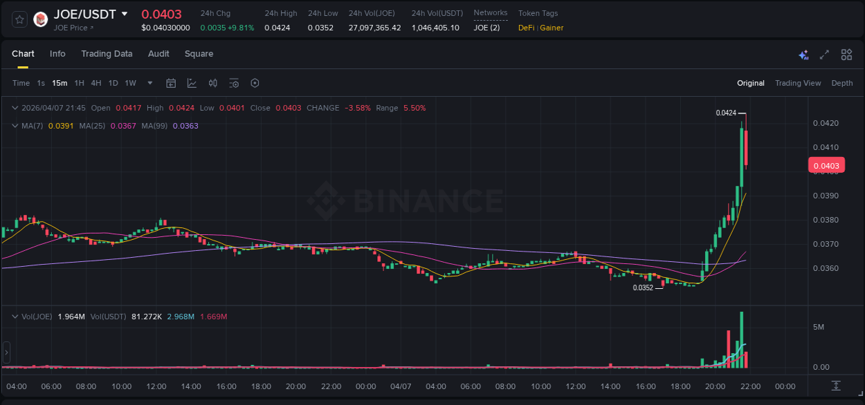Collapse the moving averages row chevron
This screenshot has width=865, height=405.
pyautogui.click(x=15, y=126)
